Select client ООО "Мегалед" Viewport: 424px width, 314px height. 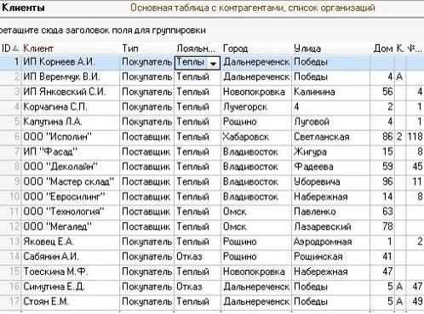tap(57, 226)
